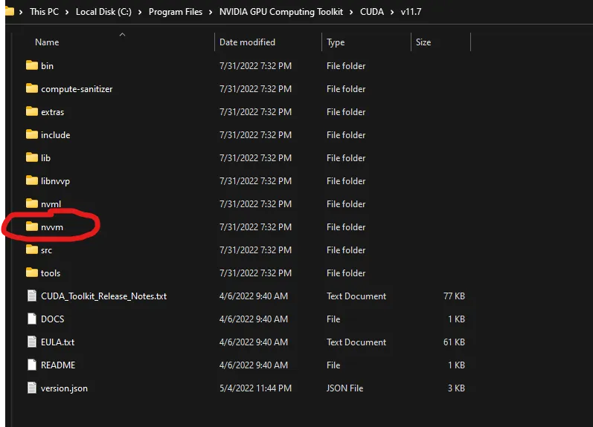Click the 5/4/2022 11:44 PM date
593x427 pixels.
[x=255, y=388]
